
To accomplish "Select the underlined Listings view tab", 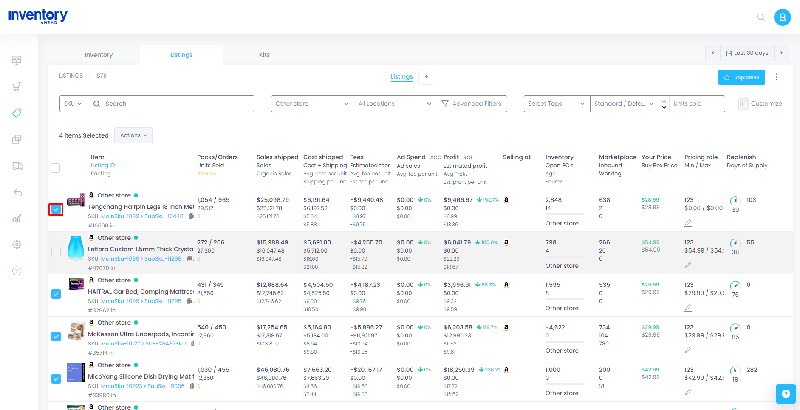I will [x=402, y=76].
